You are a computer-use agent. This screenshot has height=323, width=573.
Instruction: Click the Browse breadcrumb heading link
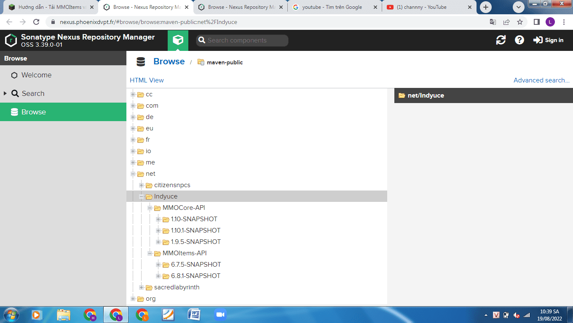click(169, 61)
